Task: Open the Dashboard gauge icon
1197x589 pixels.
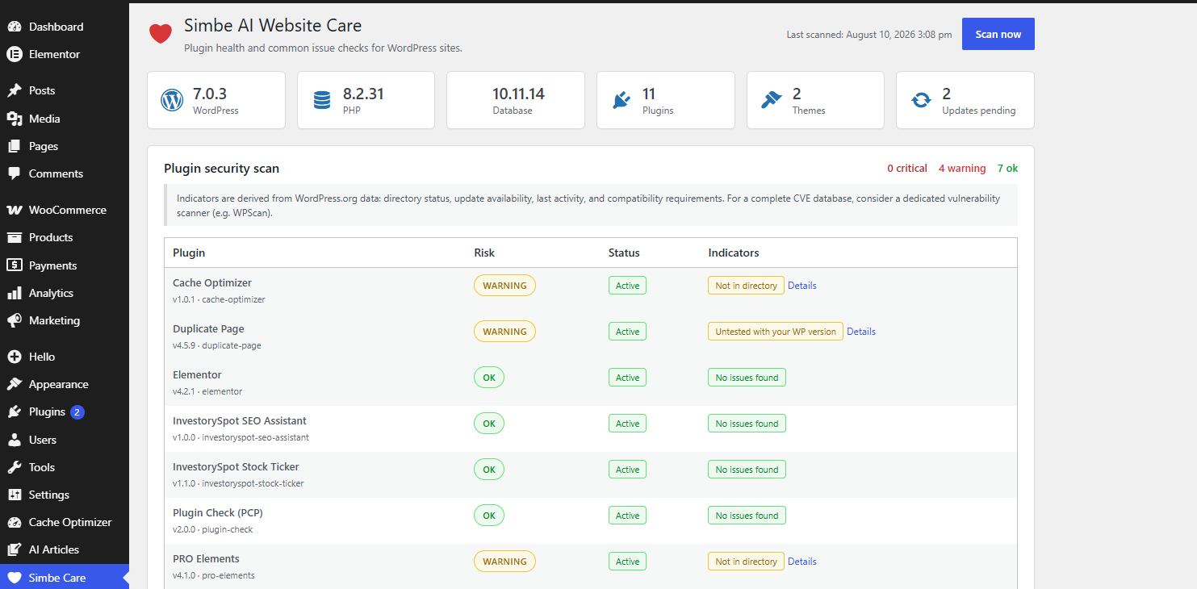Action: point(14,27)
